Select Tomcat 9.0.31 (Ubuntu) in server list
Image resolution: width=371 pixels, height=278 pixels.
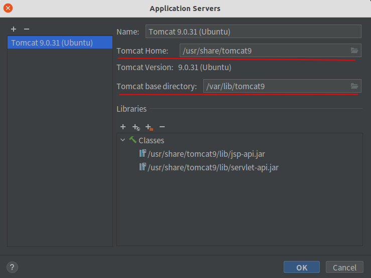tap(60, 43)
